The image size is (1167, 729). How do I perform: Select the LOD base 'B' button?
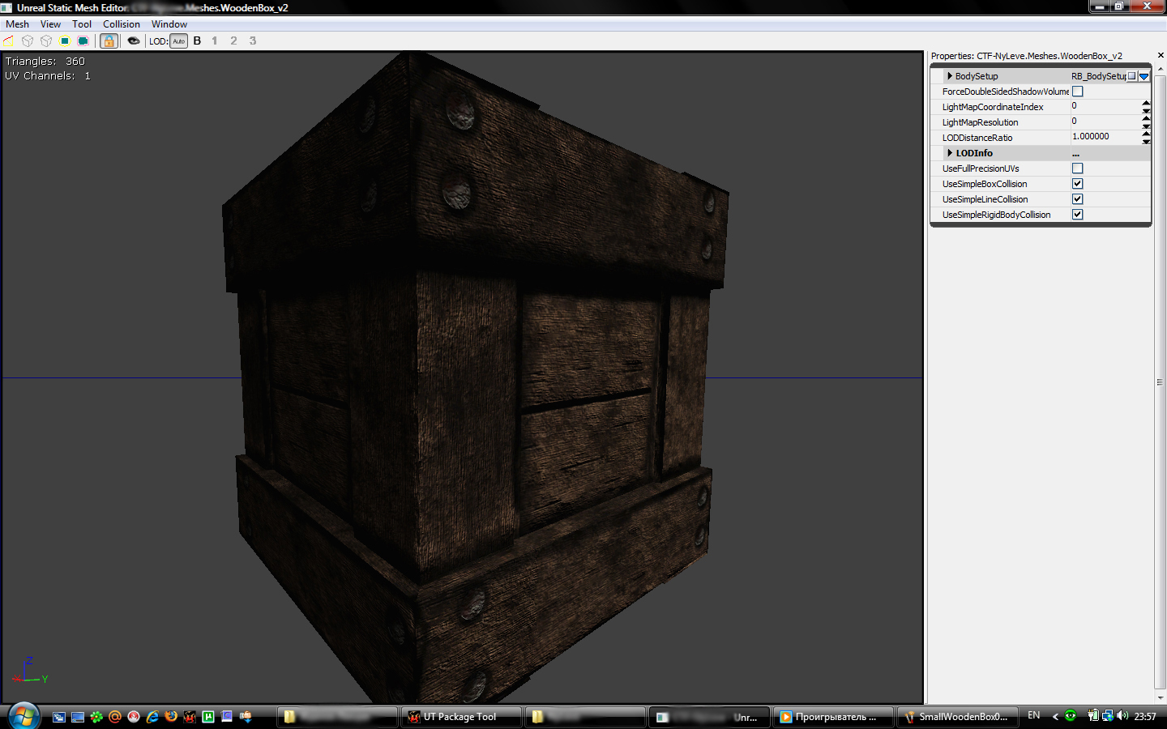point(197,40)
